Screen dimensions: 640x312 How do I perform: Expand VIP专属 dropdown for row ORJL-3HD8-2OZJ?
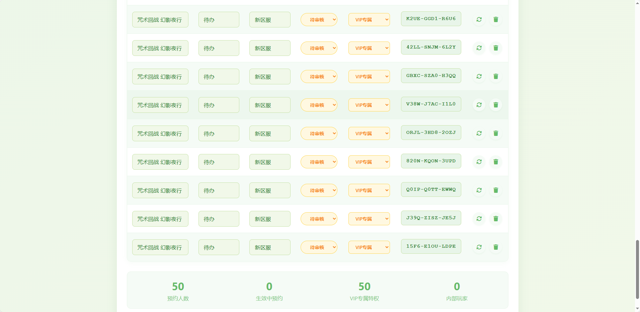click(369, 134)
